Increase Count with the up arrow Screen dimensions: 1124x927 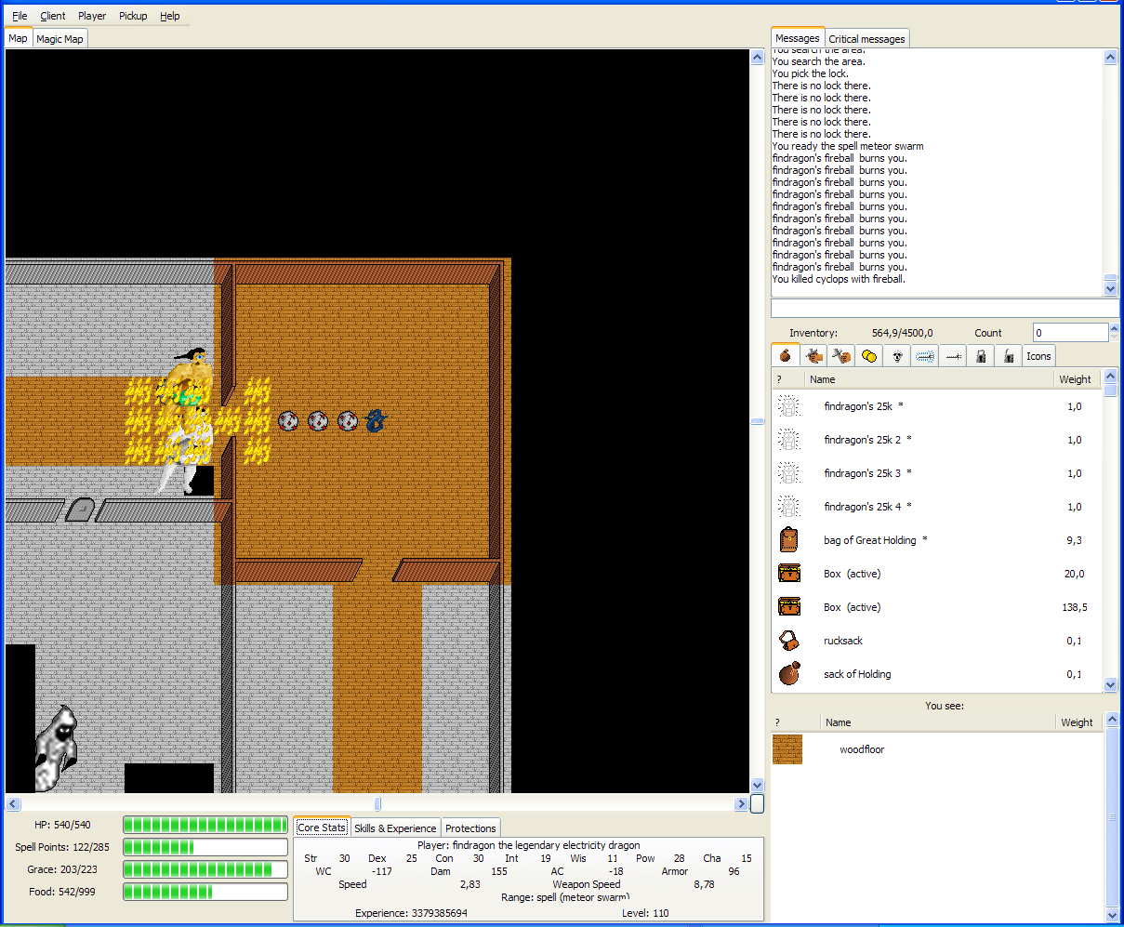(x=1114, y=327)
